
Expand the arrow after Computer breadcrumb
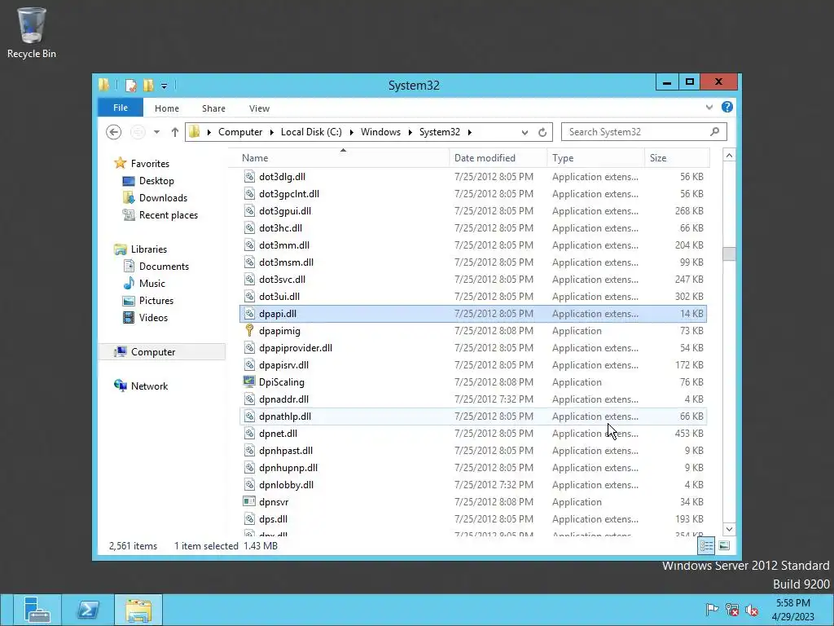(272, 132)
